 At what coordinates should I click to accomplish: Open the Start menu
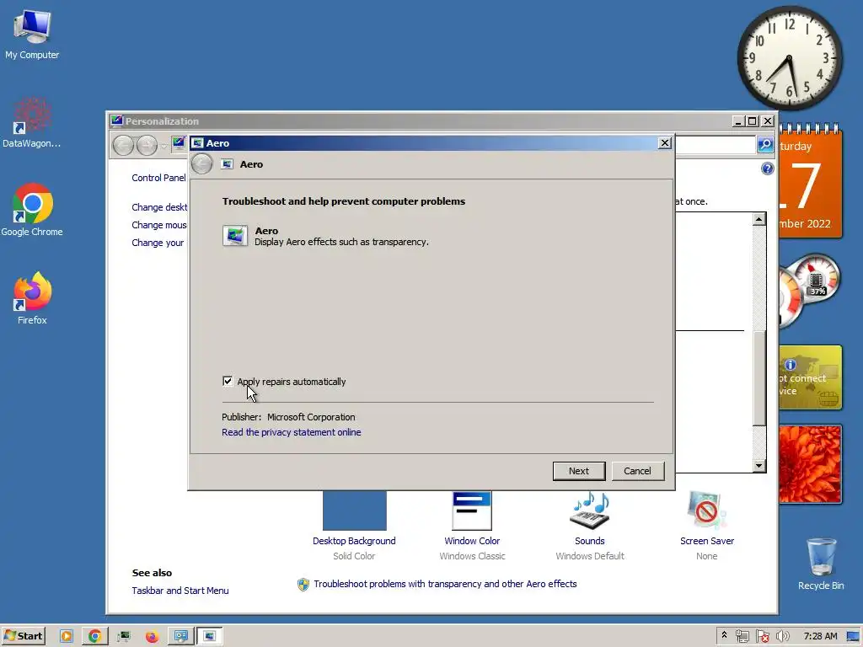(x=23, y=636)
